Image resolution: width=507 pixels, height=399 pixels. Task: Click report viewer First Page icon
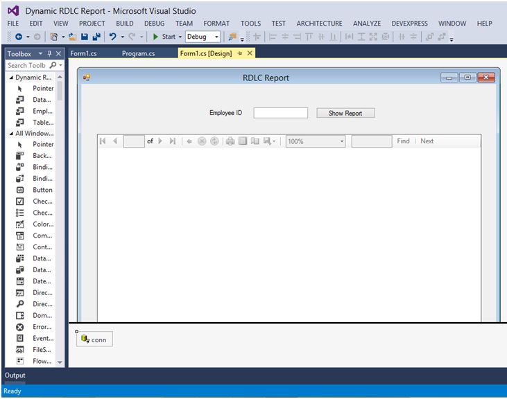[x=103, y=141]
